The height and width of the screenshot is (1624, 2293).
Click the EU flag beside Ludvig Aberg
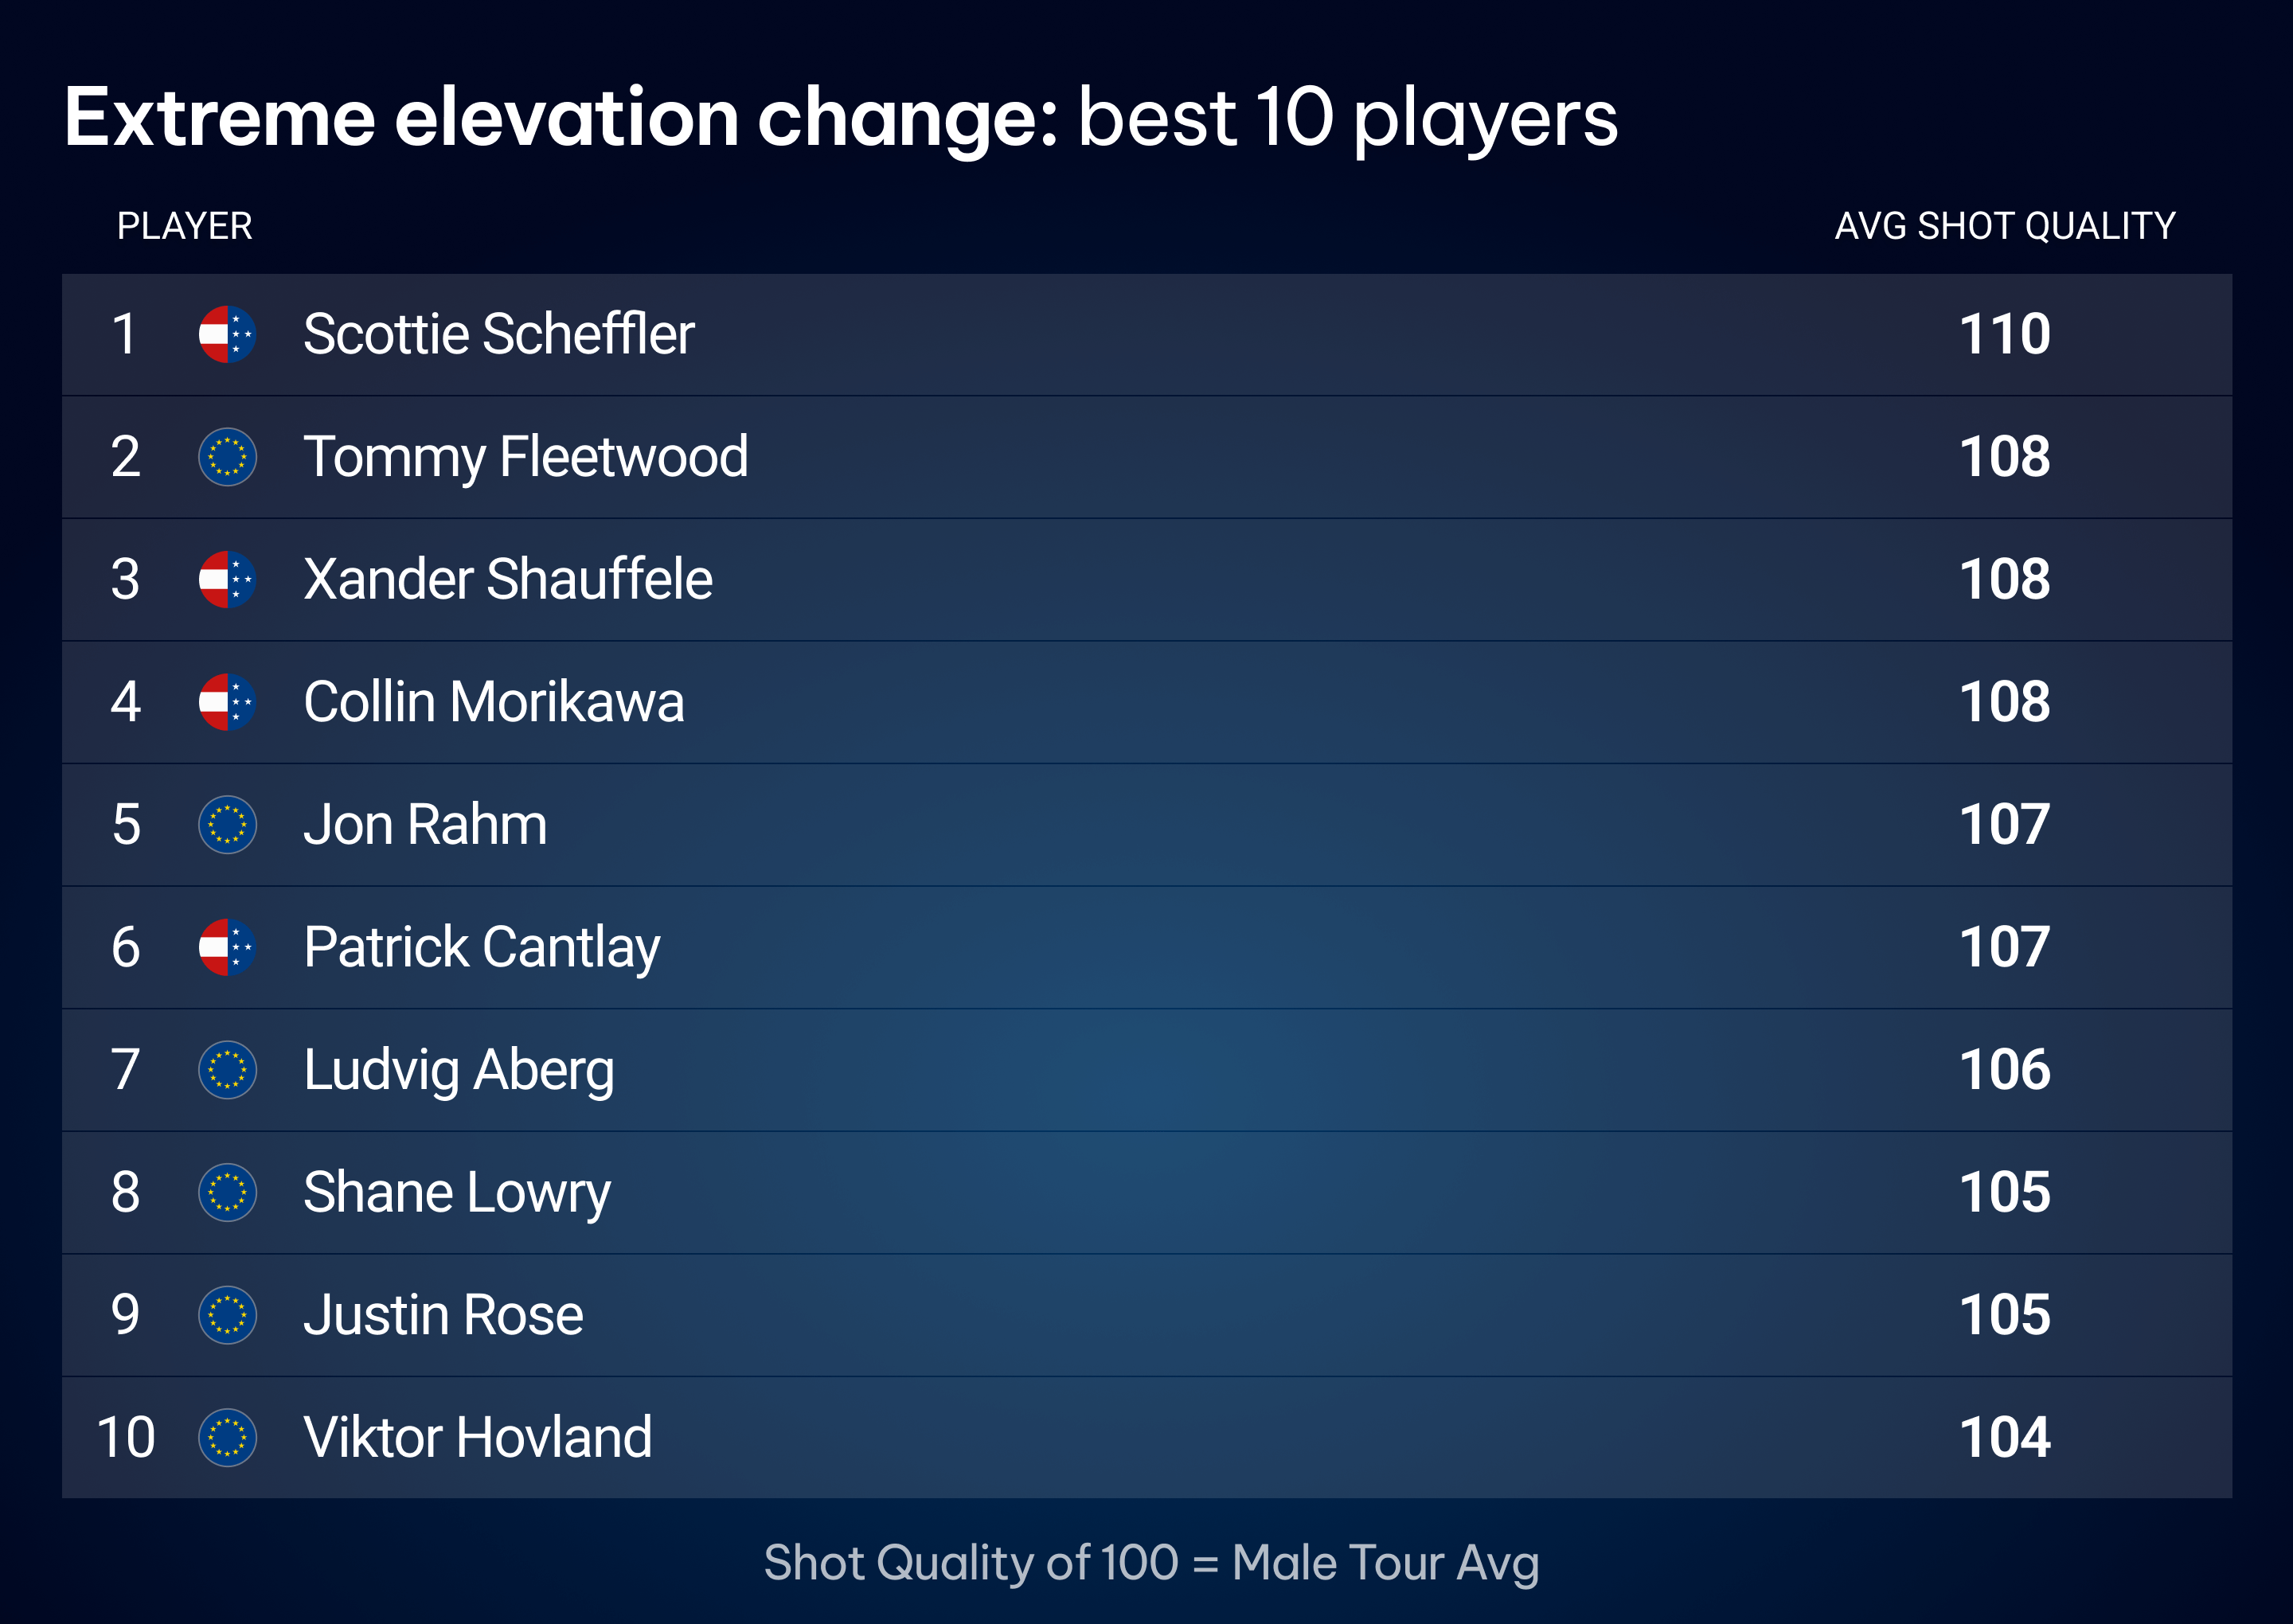click(227, 1070)
